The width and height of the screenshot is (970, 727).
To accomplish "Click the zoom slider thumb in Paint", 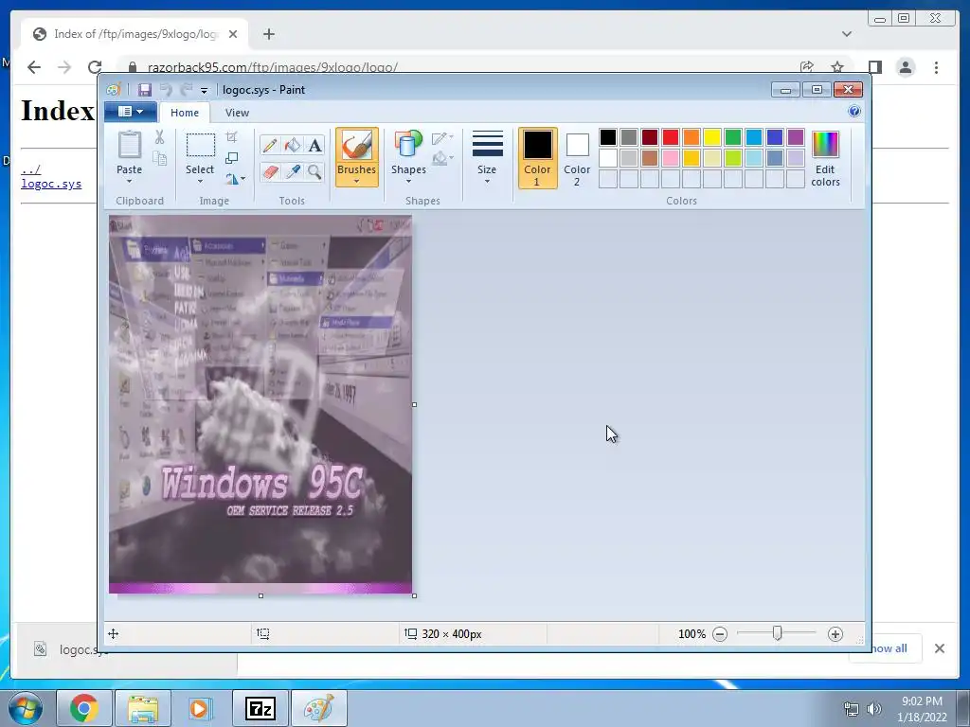I will 777,633.
